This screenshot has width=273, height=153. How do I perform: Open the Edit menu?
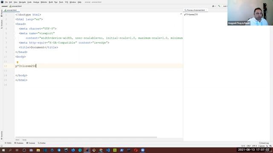tap(10, 2)
